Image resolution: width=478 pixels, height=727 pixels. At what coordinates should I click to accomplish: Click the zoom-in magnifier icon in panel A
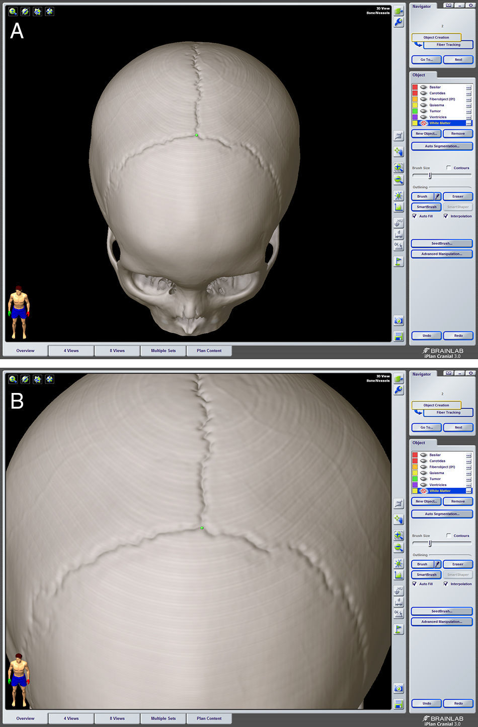click(399, 167)
